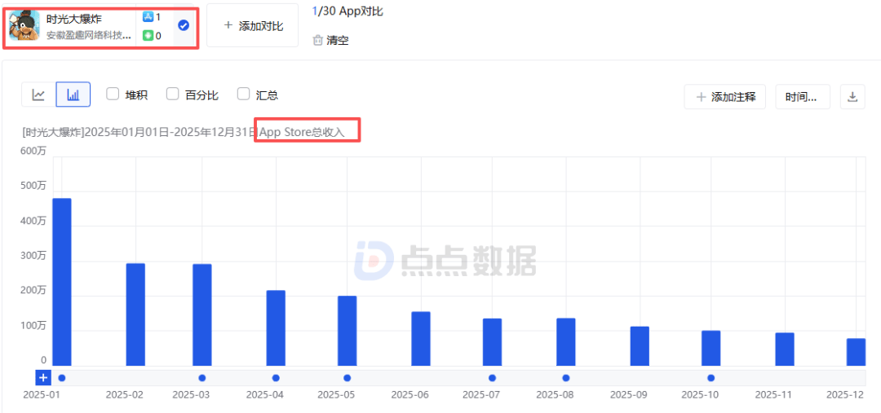Switch to line chart view
This screenshot has height=413, width=881.
click(38, 95)
